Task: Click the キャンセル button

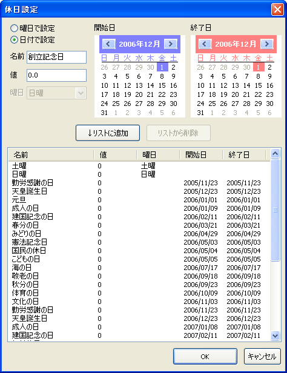Action: pyautogui.click(x=262, y=356)
